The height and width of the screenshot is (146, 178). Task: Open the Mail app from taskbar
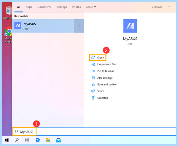tap(58, 140)
